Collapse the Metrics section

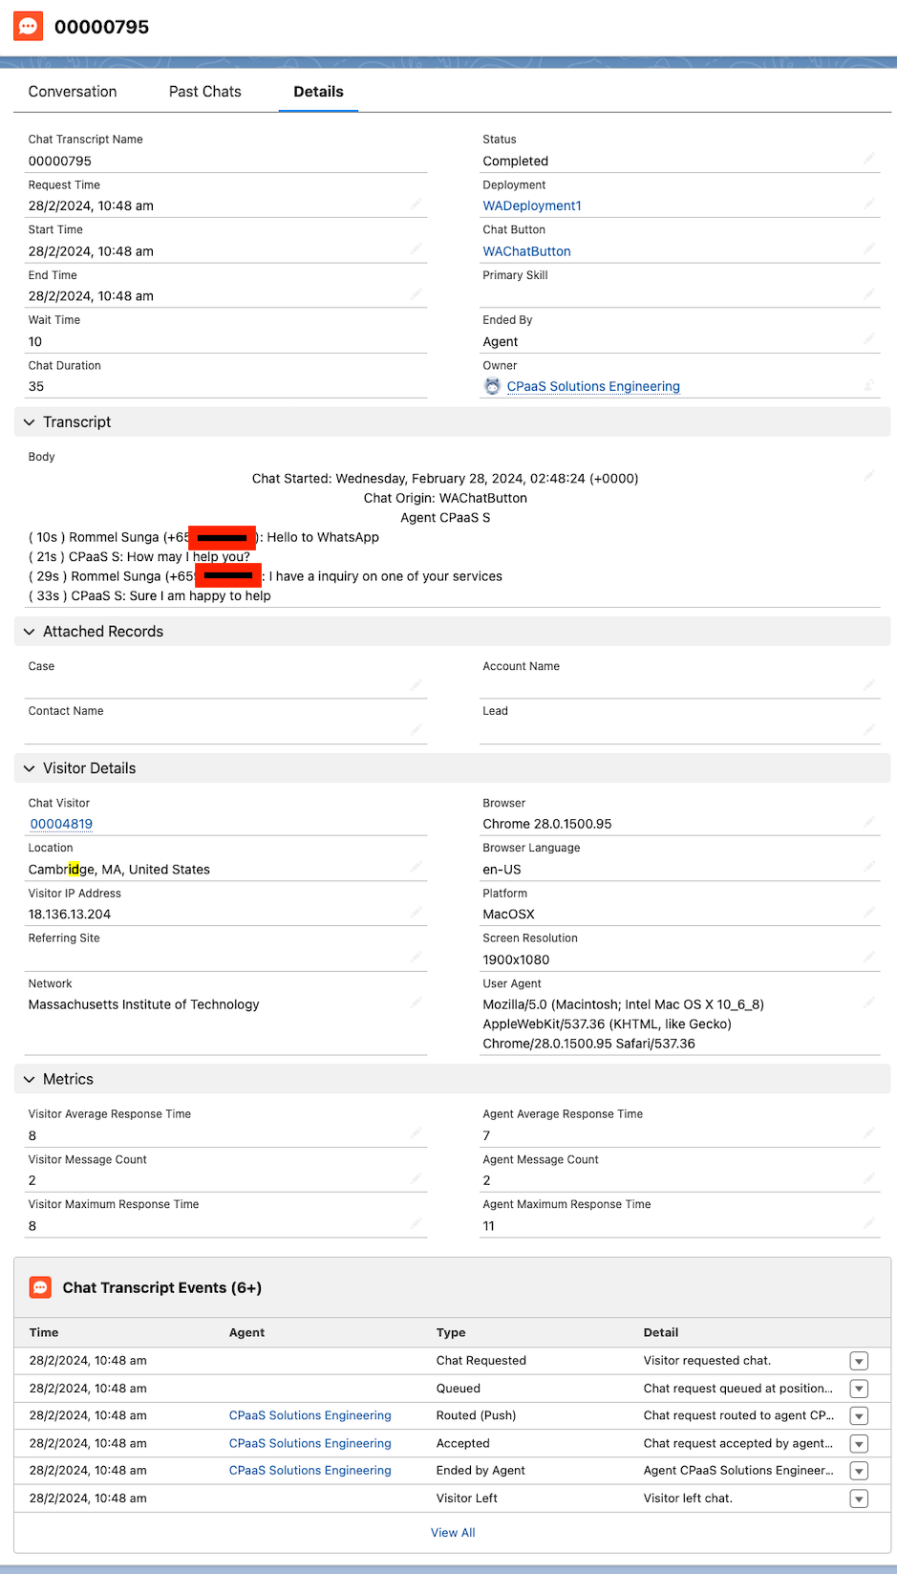(30, 1079)
